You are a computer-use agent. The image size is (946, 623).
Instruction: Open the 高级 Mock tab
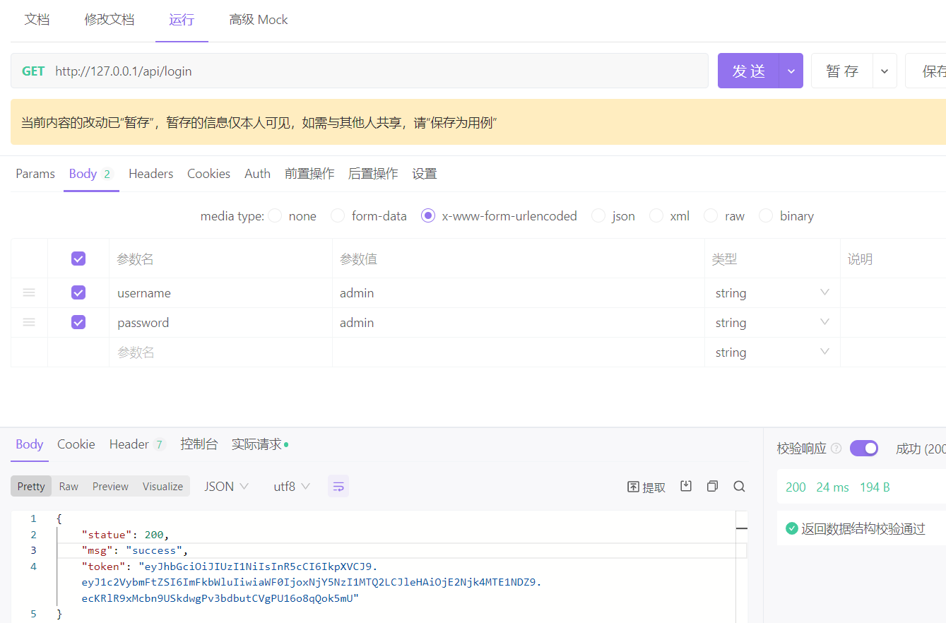[259, 20]
